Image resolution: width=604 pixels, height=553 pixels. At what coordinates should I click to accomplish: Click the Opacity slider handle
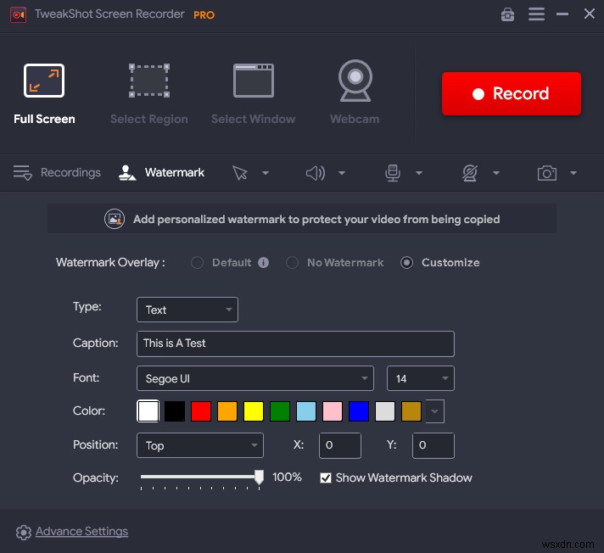pos(260,477)
